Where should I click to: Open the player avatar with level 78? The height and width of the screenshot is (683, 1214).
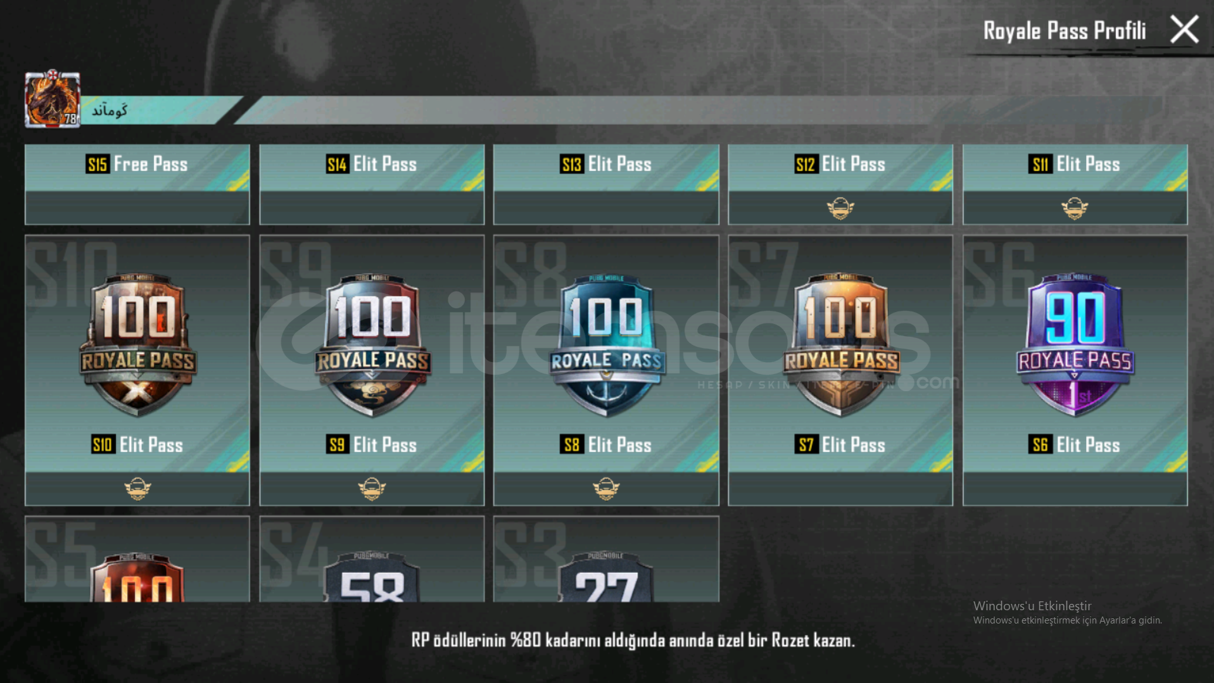pos(53,99)
